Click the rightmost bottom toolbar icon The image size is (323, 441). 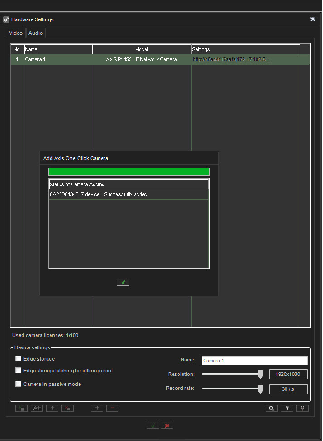pyautogui.click(x=302, y=408)
